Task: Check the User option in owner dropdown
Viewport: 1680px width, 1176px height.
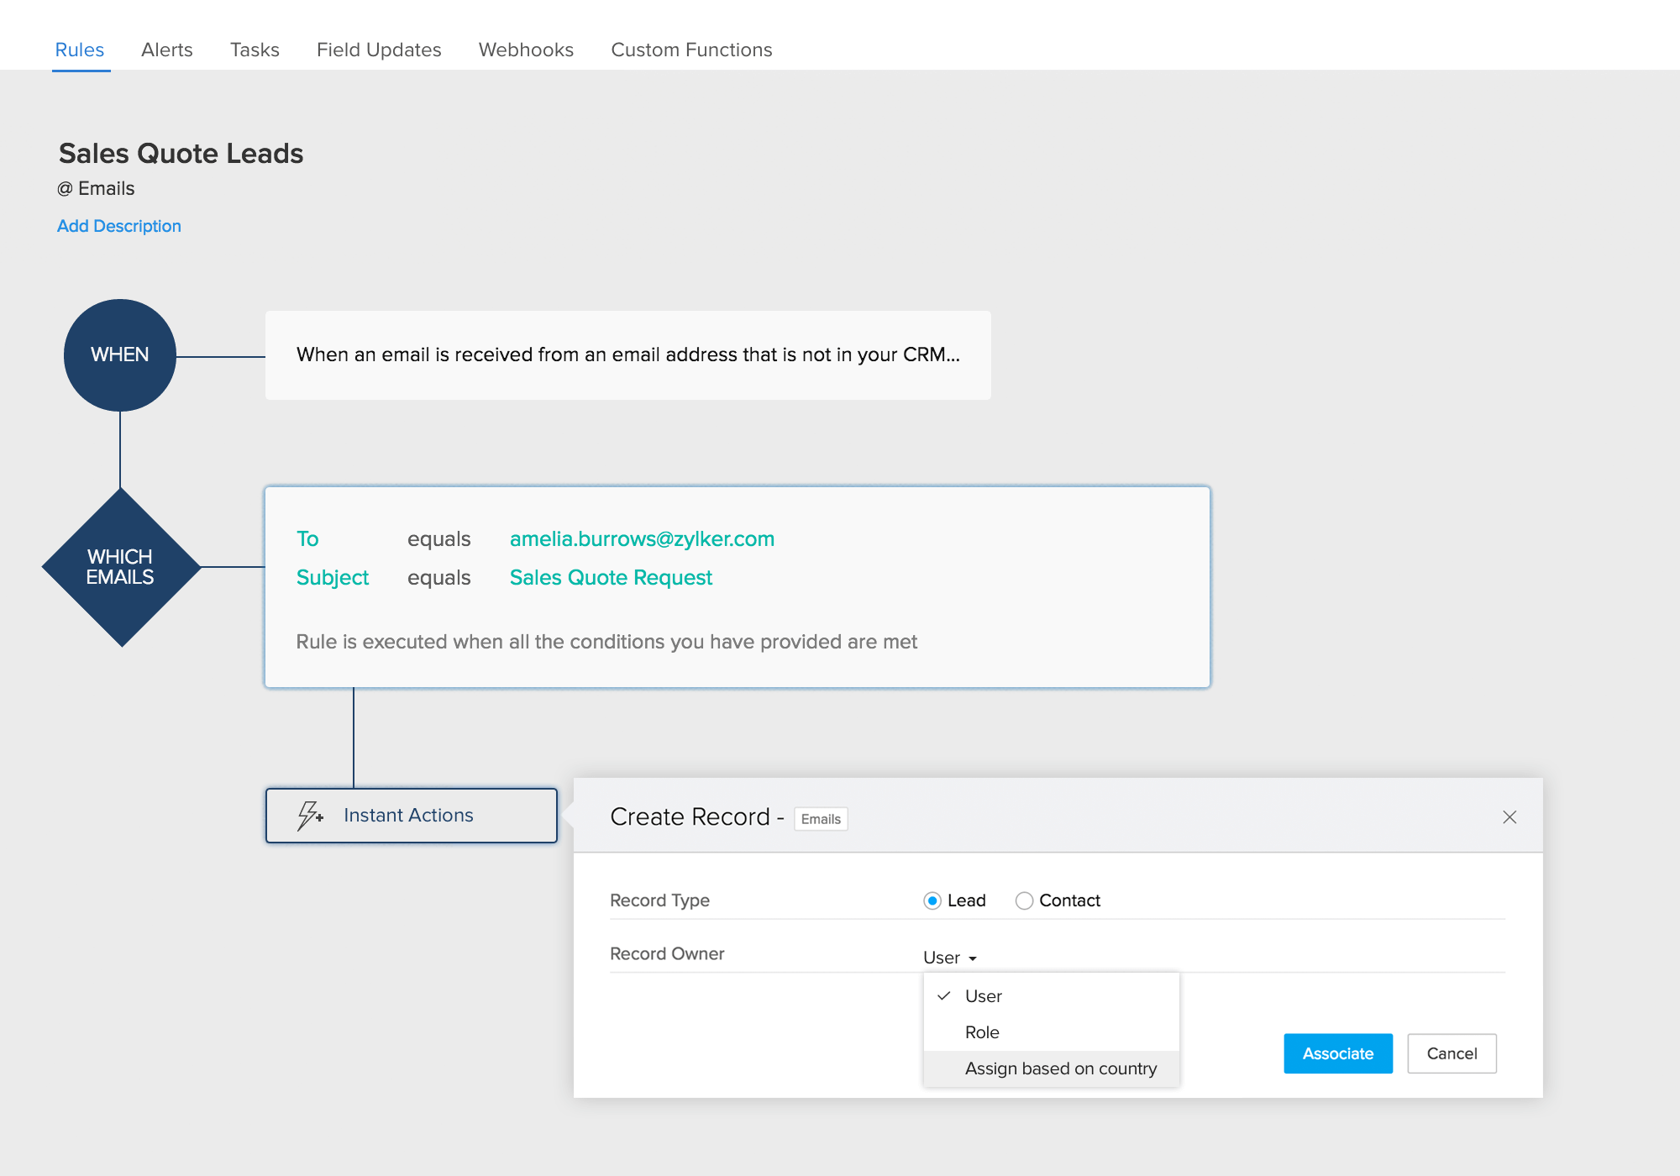Action: (983, 996)
